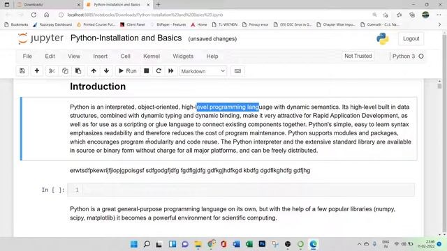
Task: Open the Widgets menu
Action: 183,56
